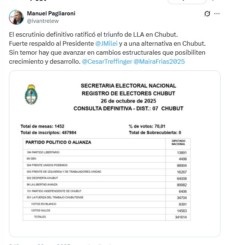Click the "DIPUTADO NACIONAL" column header
225x245 pixels.
point(178,143)
